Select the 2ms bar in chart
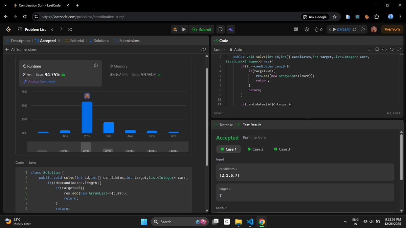This screenshot has height=228, width=406. point(87,117)
